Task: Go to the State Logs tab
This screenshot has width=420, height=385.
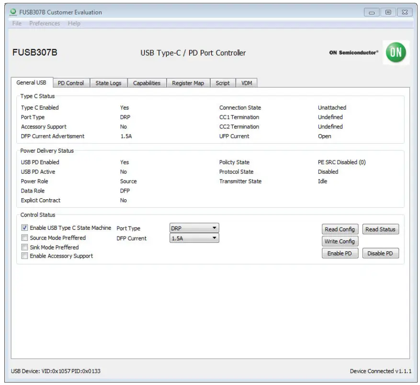Action: 108,83
